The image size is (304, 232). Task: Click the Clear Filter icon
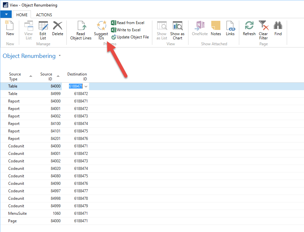pos(263,30)
